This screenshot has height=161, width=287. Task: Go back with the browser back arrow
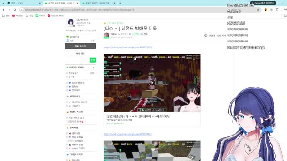(4, 10)
